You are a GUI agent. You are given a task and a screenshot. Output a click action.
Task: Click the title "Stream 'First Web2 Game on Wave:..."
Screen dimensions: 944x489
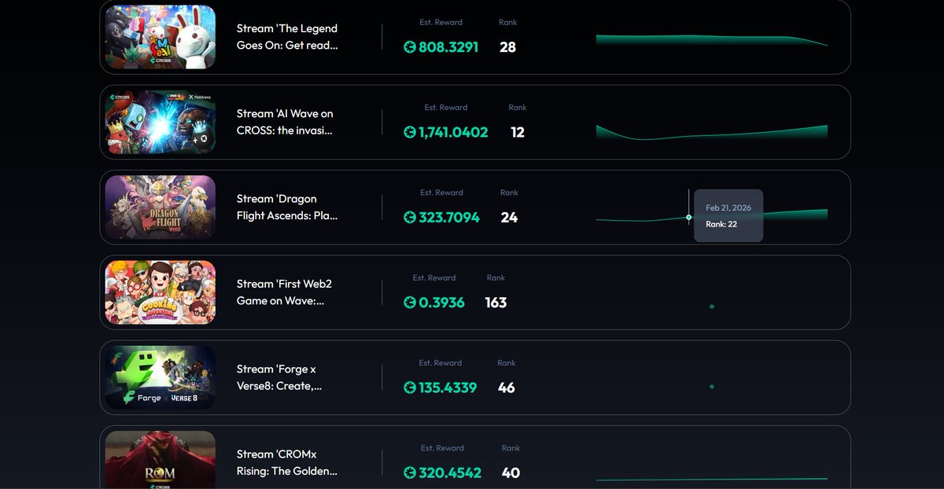click(x=284, y=292)
